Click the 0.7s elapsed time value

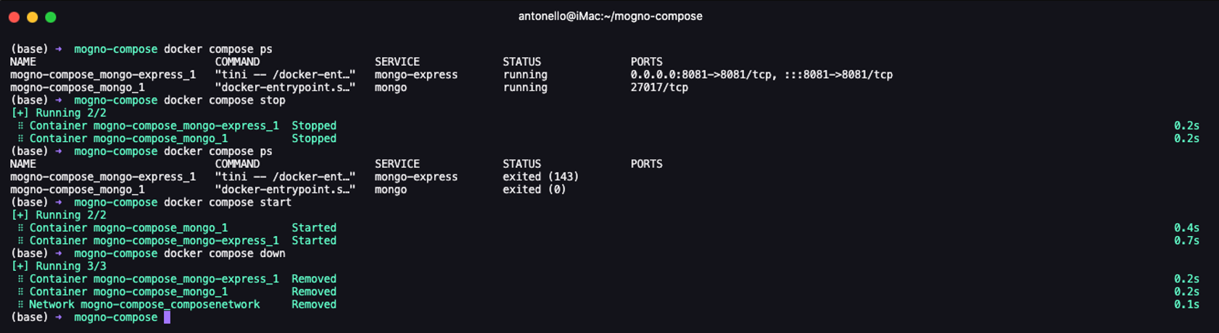pyautogui.click(x=1186, y=240)
